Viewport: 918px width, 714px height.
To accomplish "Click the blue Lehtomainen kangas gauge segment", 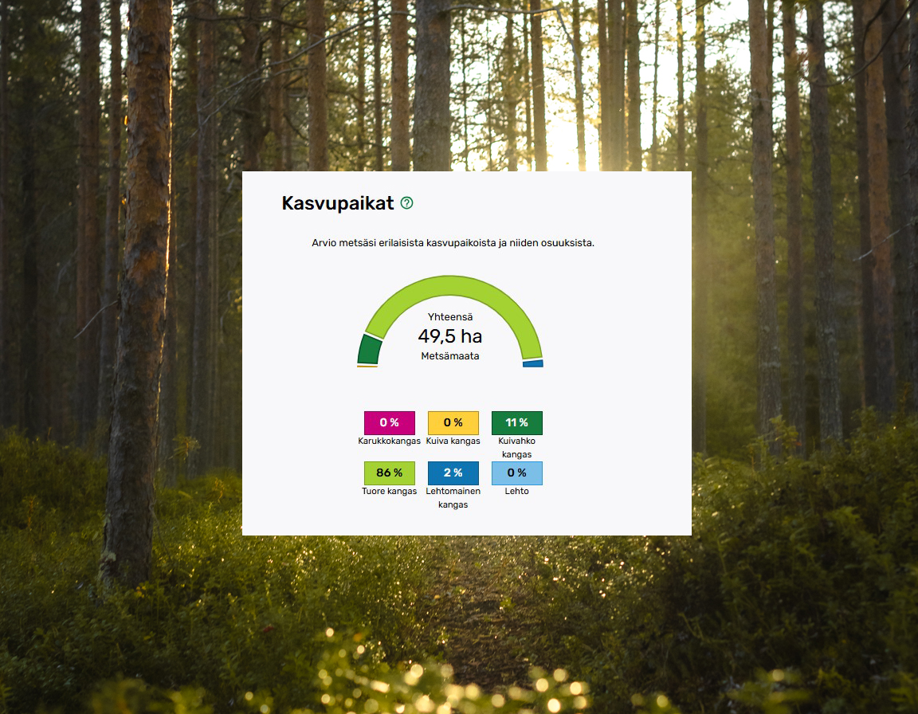I will click(533, 363).
